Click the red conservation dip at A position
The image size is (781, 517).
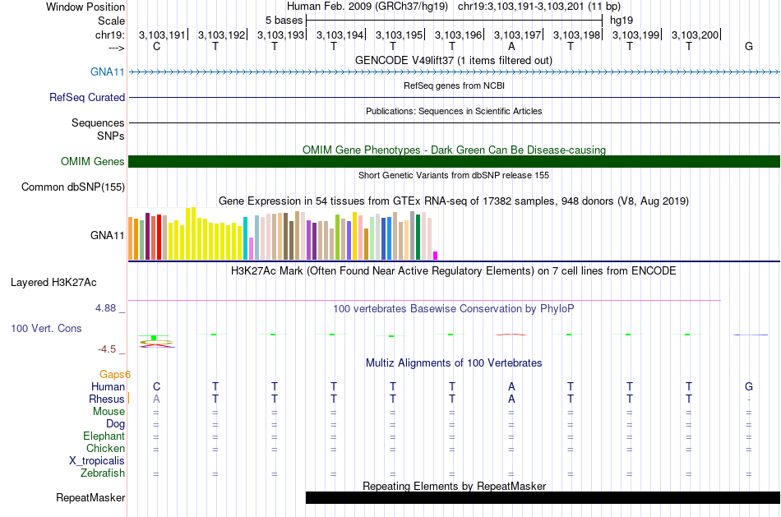coord(511,335)
